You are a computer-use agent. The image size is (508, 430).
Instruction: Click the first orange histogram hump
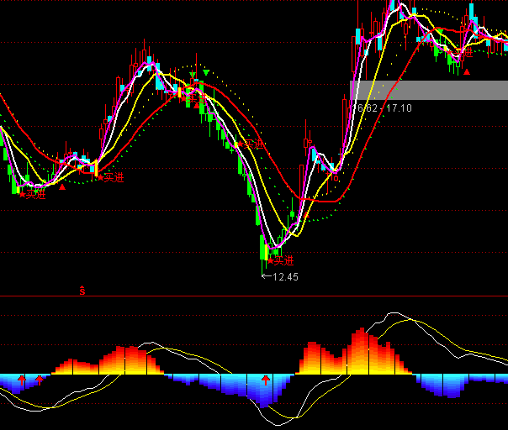pos(122,361)
